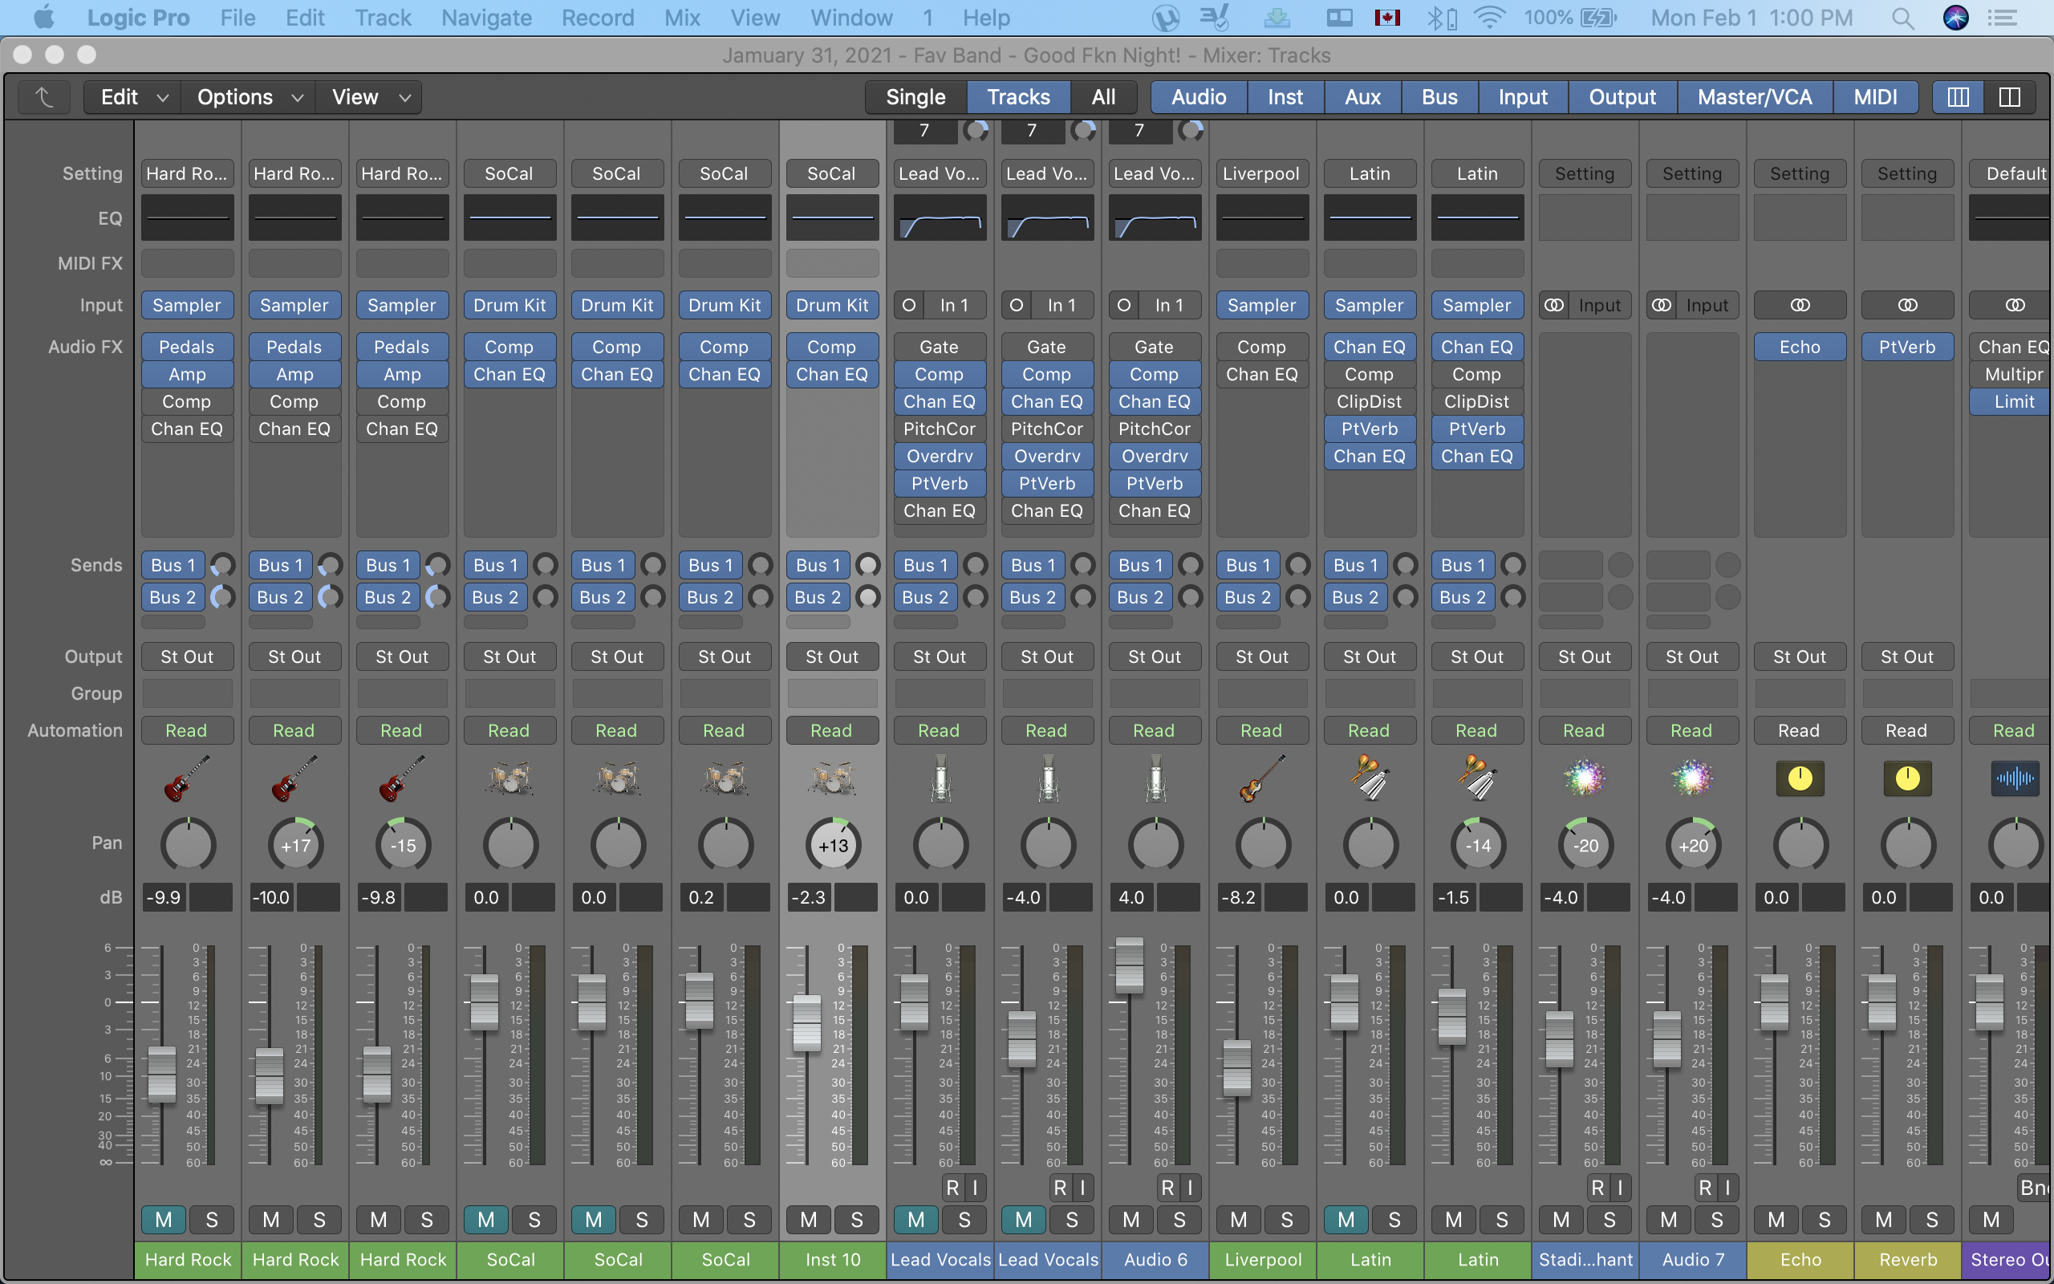Open the Echo plug-in on Echo strip
The image size is (2054, 1284).
tap(1800, 347)
